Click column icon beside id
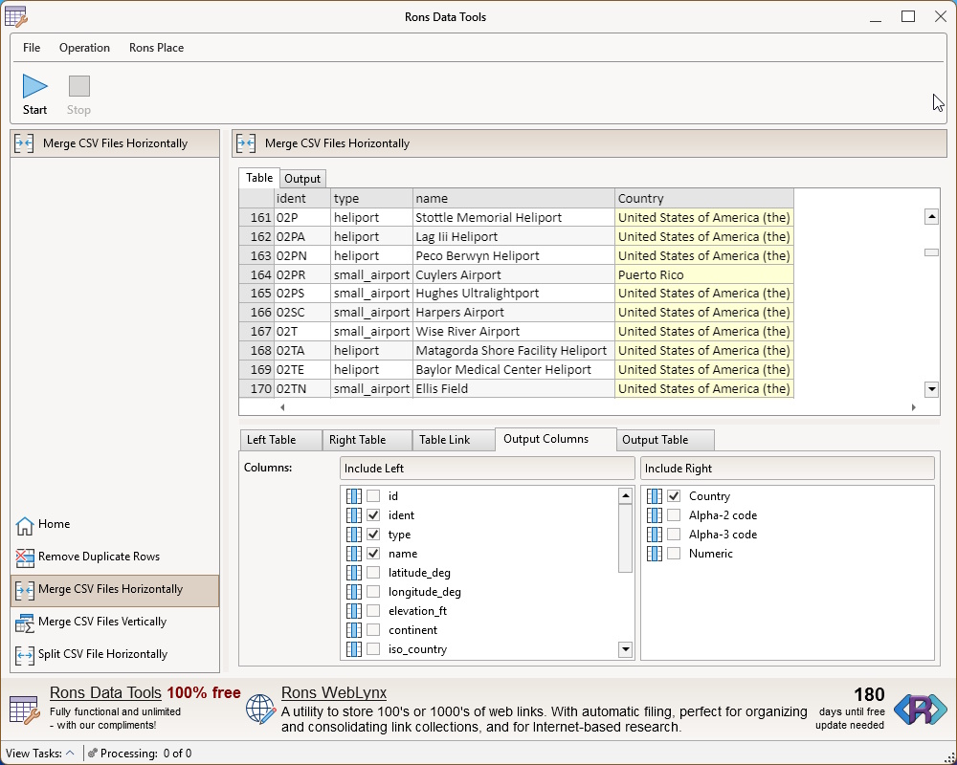Image resolution: width=957 pixels, height=765 pixels. (x=354, y=496)
